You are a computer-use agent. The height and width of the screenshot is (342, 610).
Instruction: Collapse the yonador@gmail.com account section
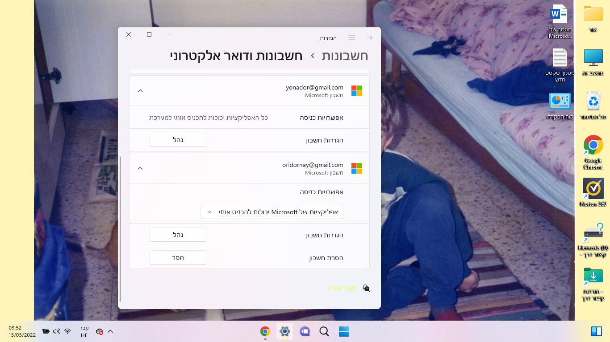pyautogui.click(x=140, y=91)
